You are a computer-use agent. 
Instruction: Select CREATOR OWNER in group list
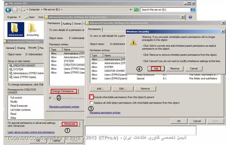point(26,66)
